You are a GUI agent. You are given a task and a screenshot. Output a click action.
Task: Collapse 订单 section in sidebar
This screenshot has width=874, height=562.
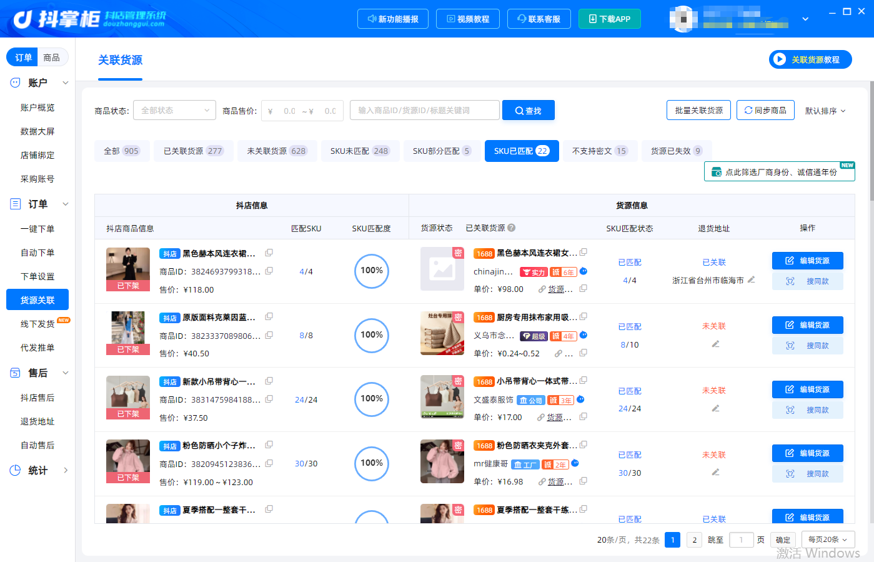point(66,204)
